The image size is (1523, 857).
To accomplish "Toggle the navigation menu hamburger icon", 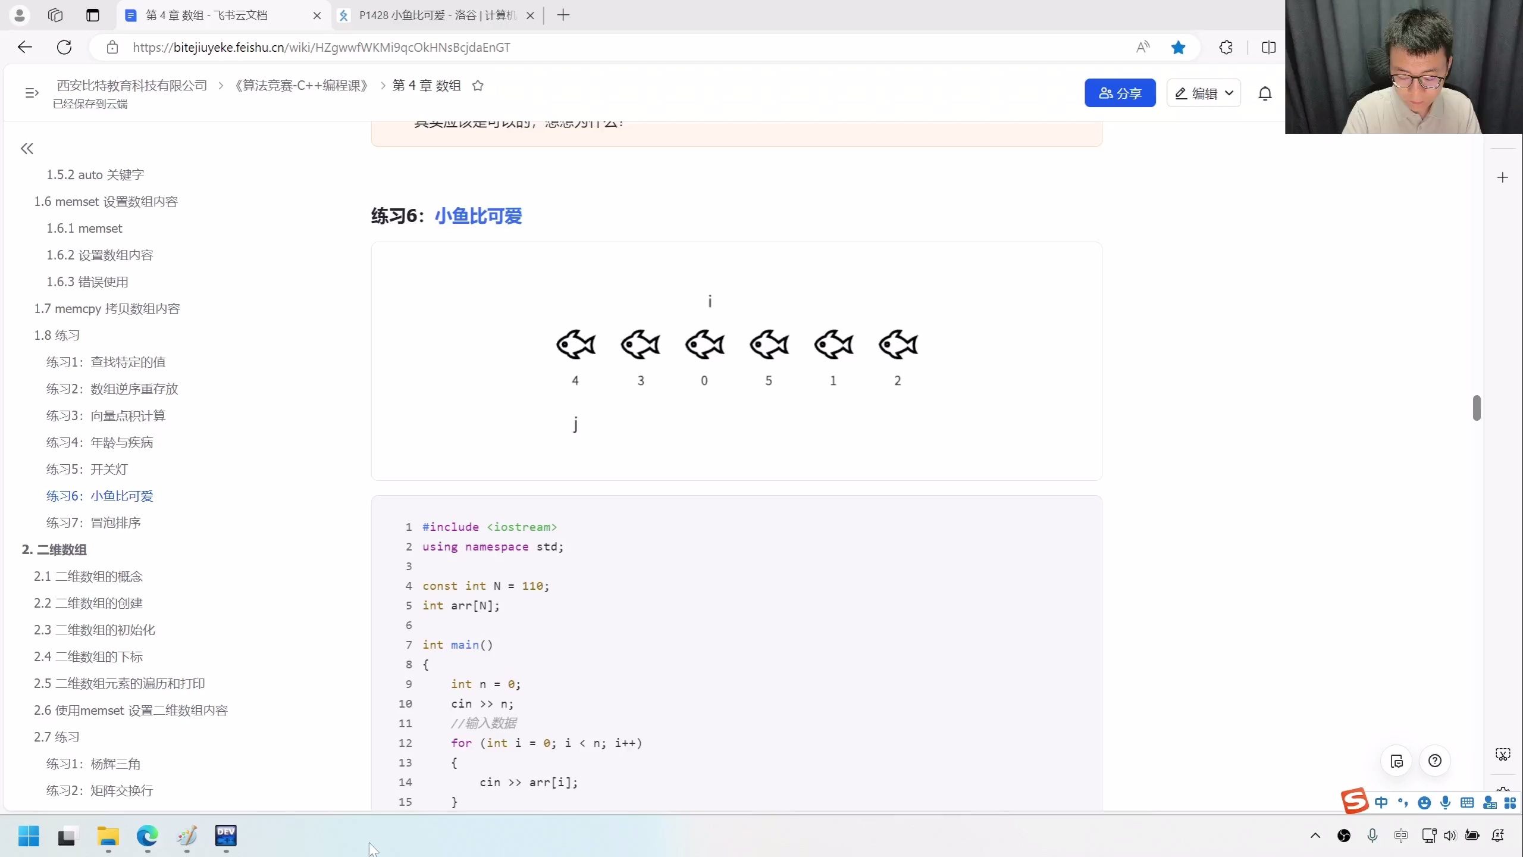I will click(x=32, y=93).
